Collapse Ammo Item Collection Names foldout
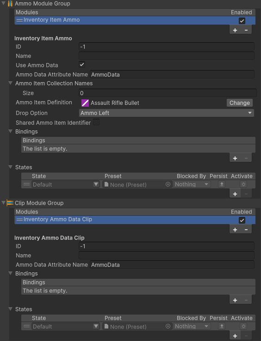The height and width of the screenshot is (341, 261). click(11, 83)
